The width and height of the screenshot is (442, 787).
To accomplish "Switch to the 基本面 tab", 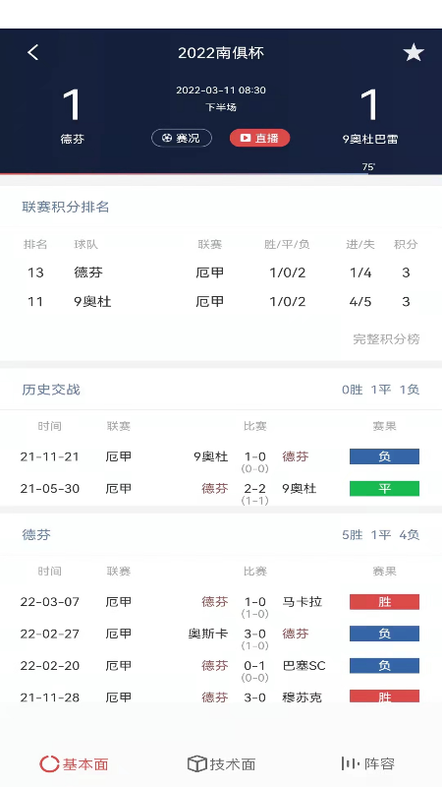I will [x=75, y=764].
